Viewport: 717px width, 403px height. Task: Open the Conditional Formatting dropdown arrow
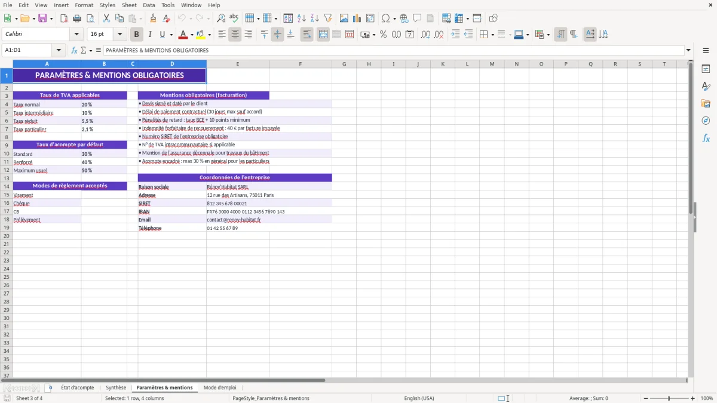coord(548,35)
